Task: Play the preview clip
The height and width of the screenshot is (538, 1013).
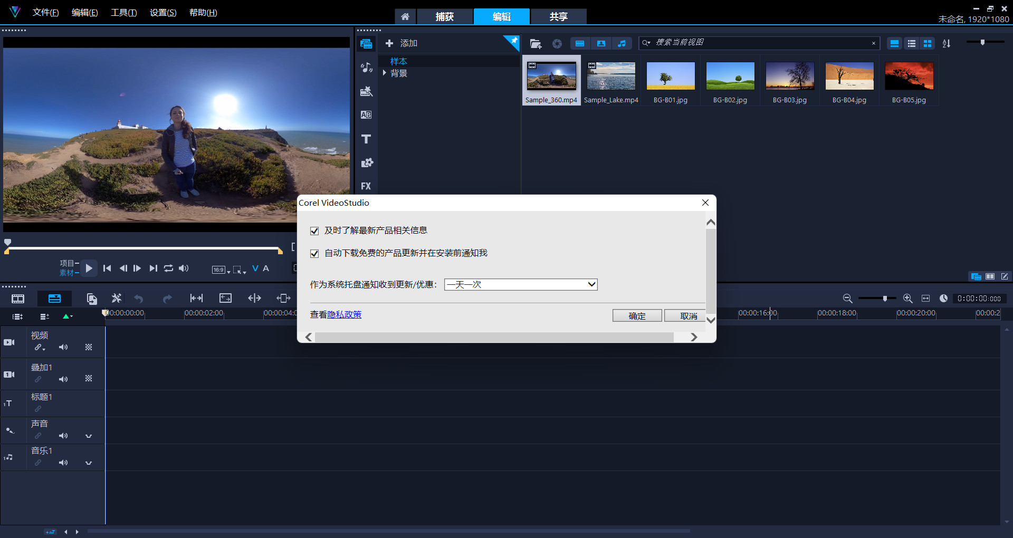Action: tap(89, 268)
